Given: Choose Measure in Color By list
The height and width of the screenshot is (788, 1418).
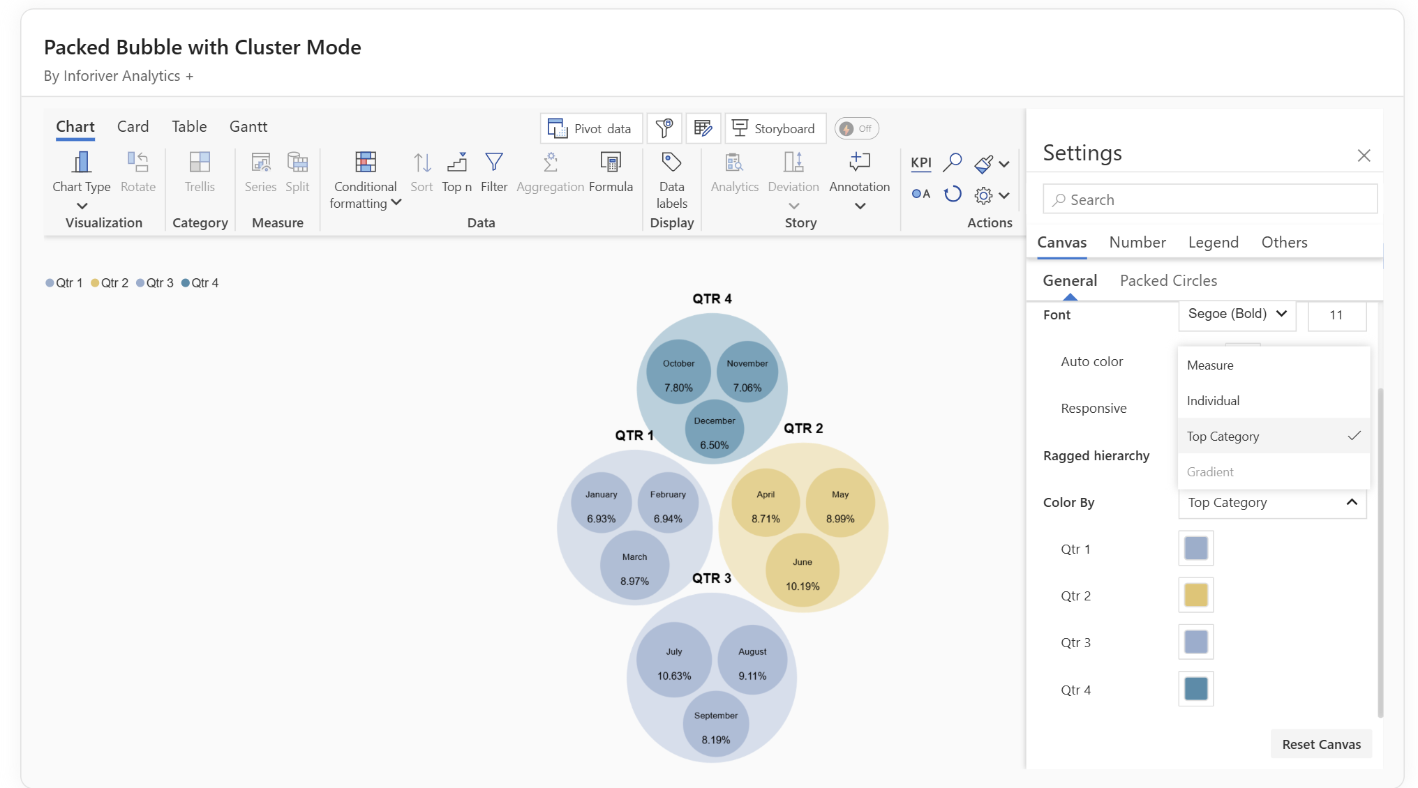Looking at the screenshot, I should coord(1210,365).
